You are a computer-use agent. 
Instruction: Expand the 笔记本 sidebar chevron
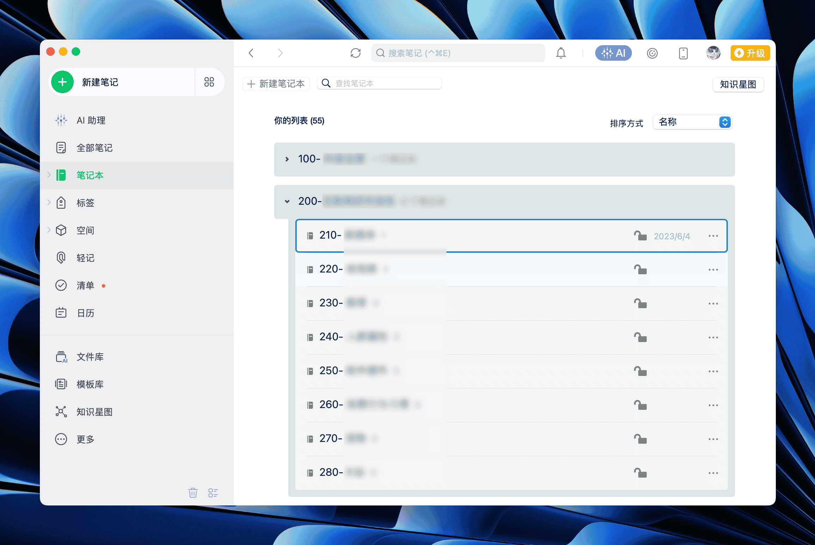49,175
